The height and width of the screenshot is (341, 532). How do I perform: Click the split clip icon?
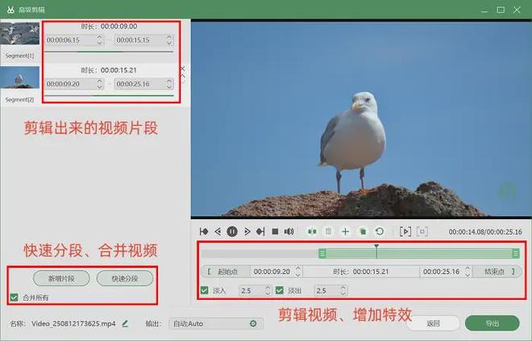pos(313,231)
